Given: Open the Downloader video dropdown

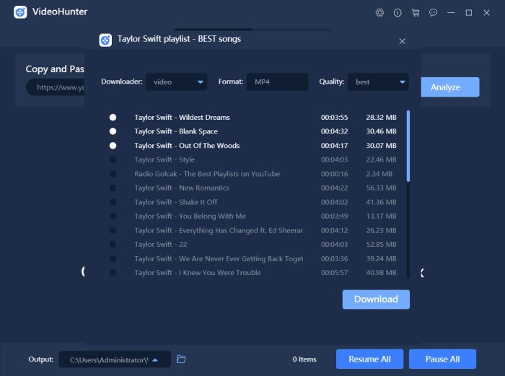Looking at the screenshot, I should pos(176,82).
